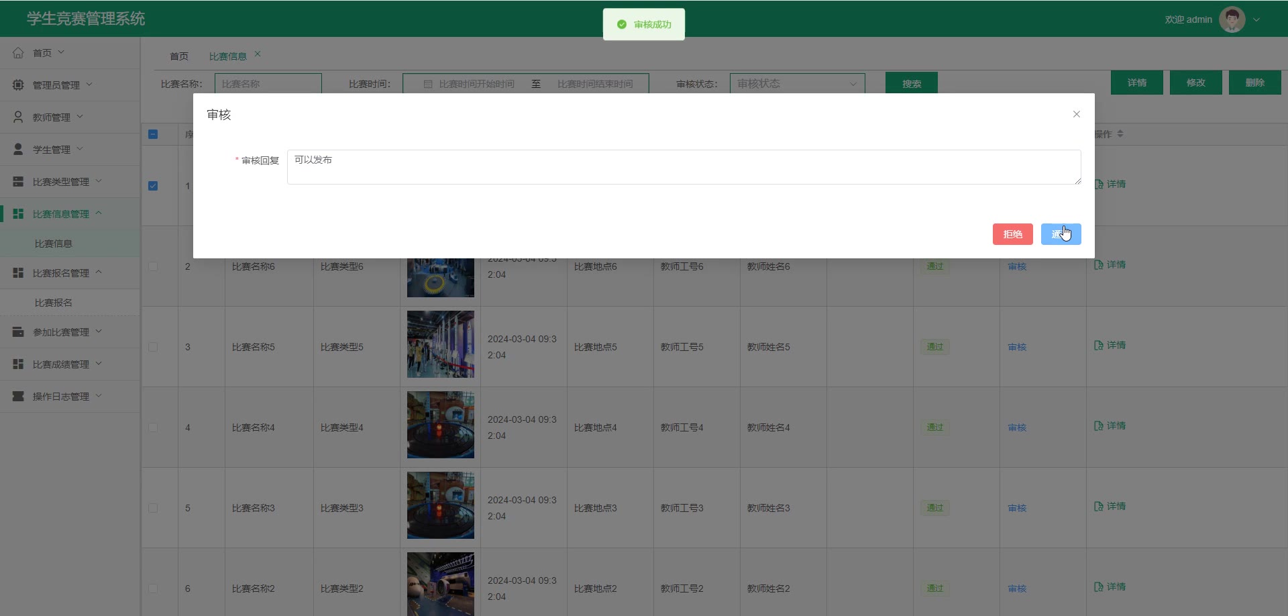Uncheck the checkbox for row 1

coord(153,186)
